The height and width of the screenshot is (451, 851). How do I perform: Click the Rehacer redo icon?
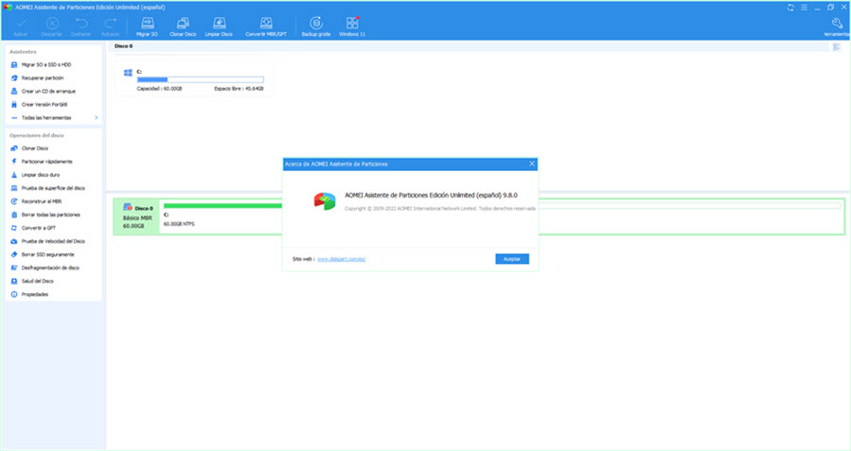[x=110, y=24]
